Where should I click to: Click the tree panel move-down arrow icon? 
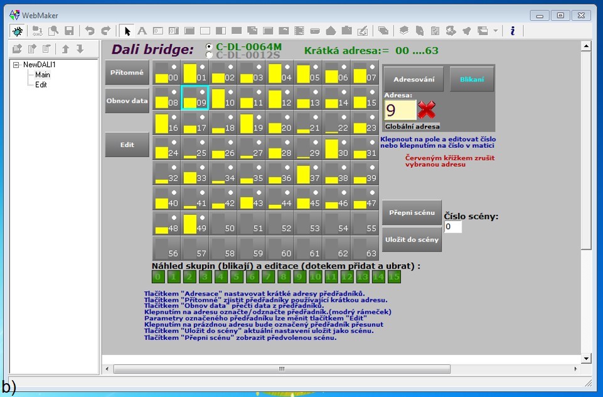[80, 49]
